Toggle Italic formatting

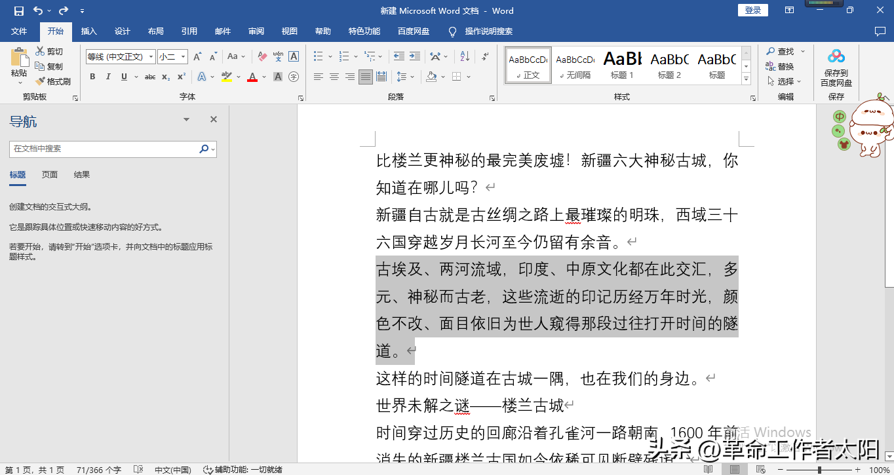(108, 77)
